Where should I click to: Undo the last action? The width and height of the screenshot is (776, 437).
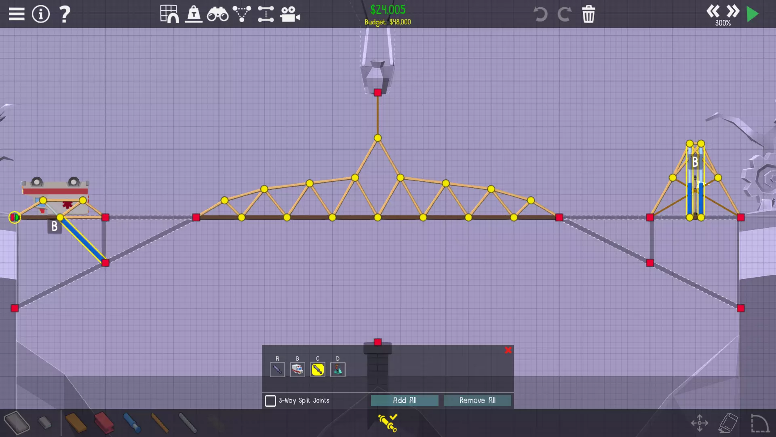tap(540, 14)
